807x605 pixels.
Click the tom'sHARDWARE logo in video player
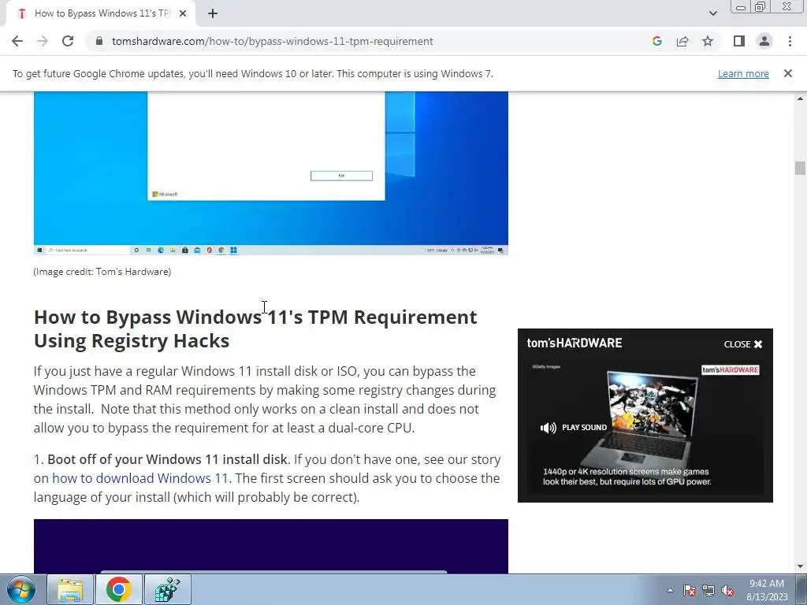tap(575, 343)
